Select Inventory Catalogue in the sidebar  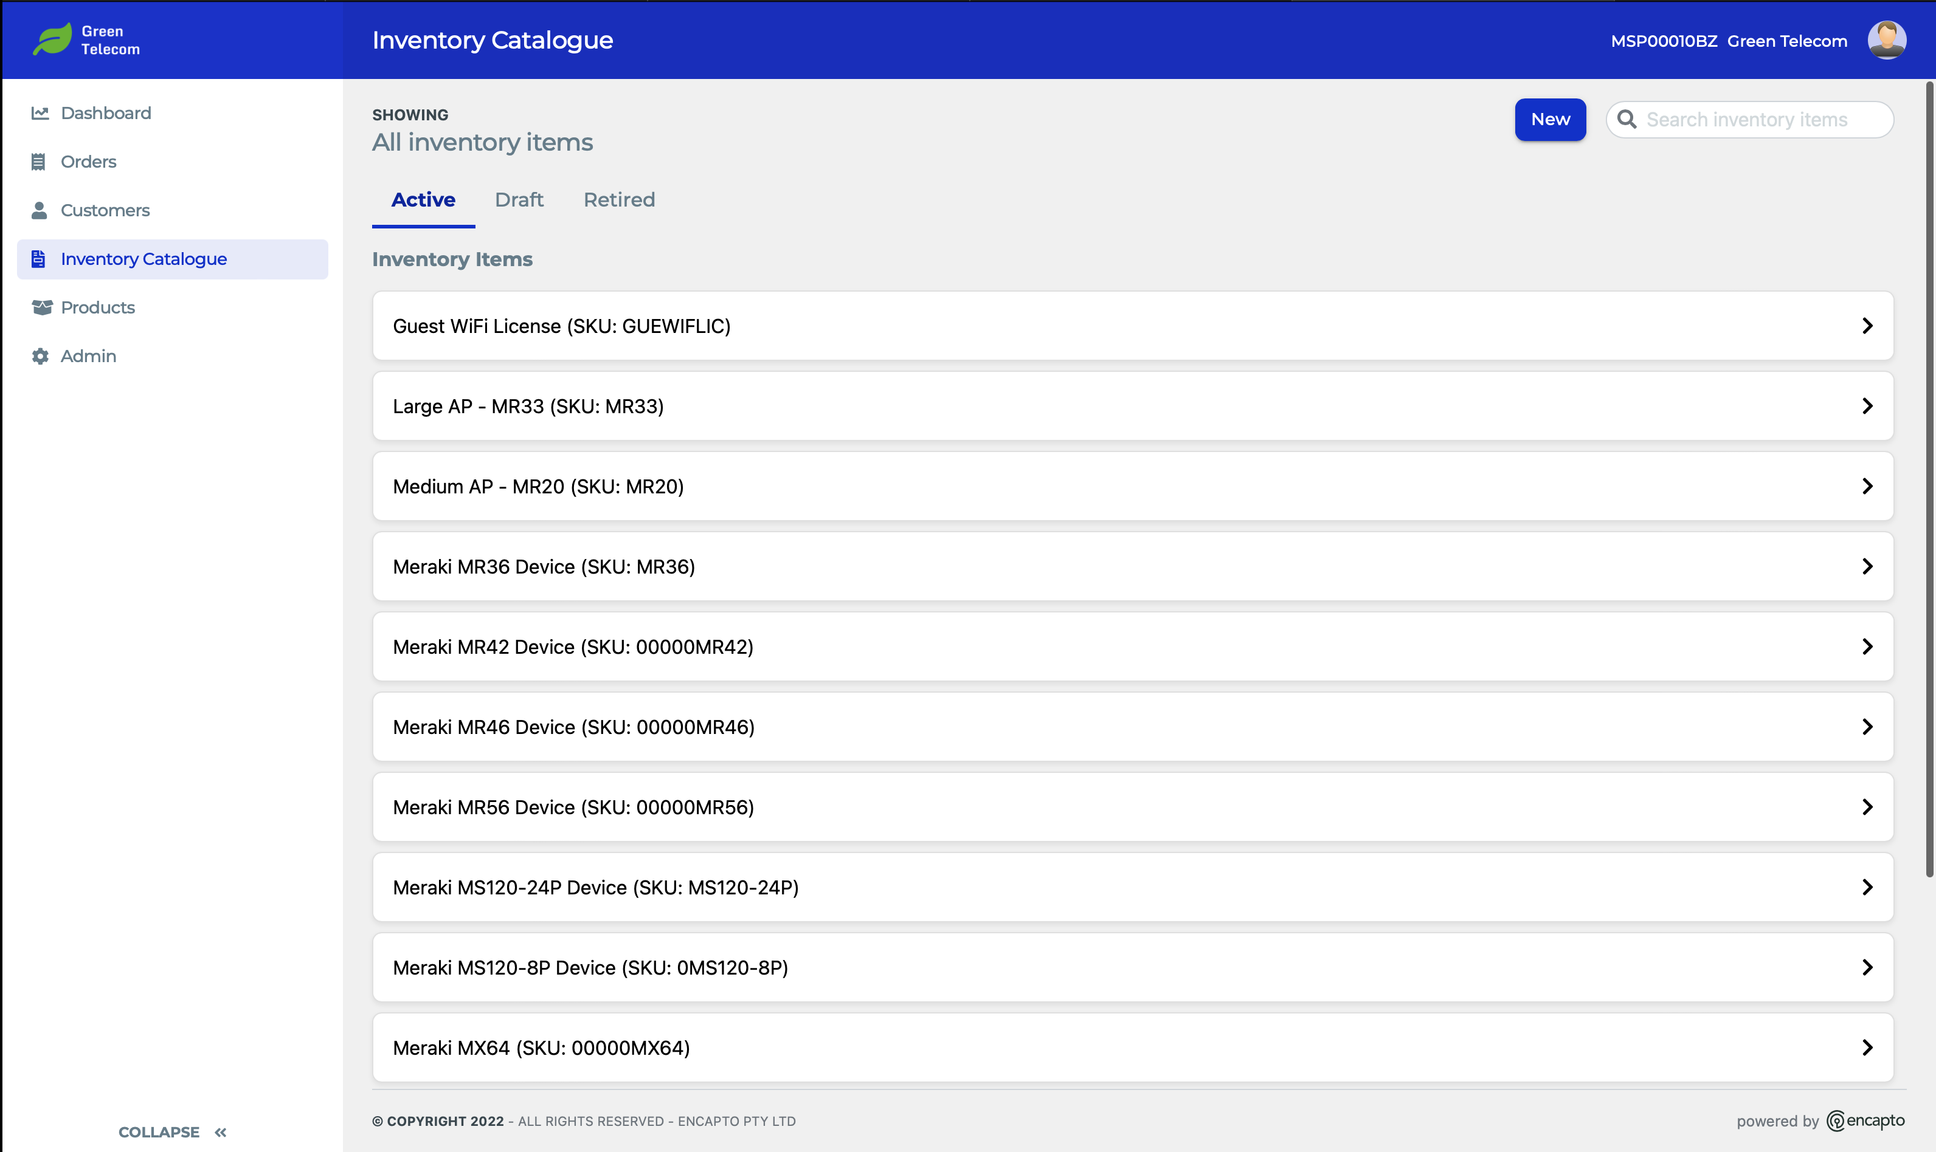(173, 259)
